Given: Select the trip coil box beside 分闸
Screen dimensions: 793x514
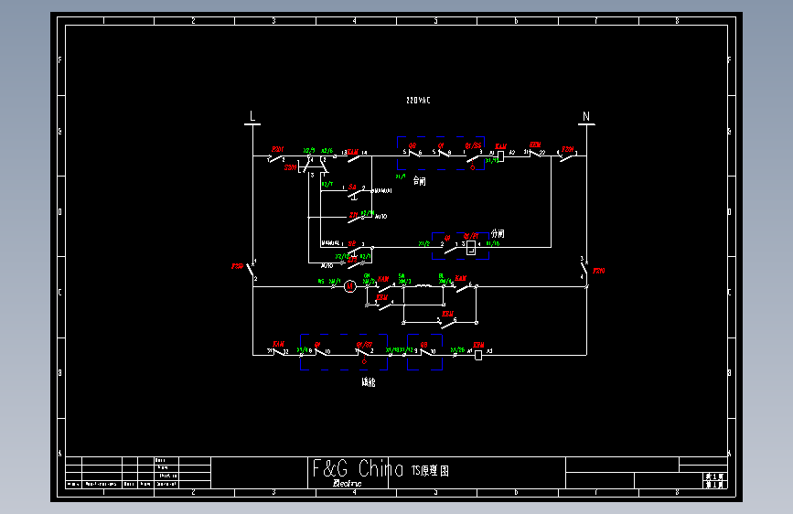Looking at the screenshot, I should pyautogui.click(x=471, y=247).
